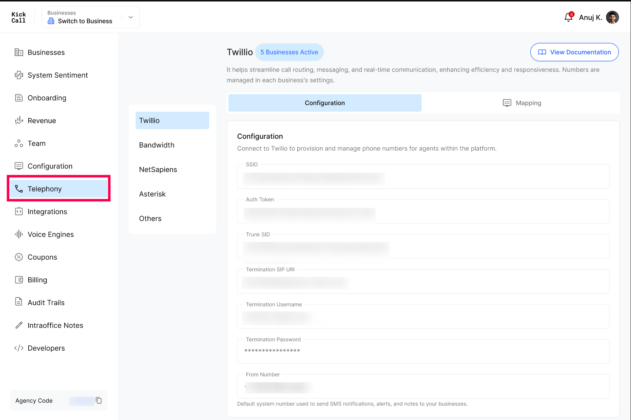The height and width of the screenshot is (420, 631).
Task: Select the NetSapiens provider
Action: click(x=172, y=169)
